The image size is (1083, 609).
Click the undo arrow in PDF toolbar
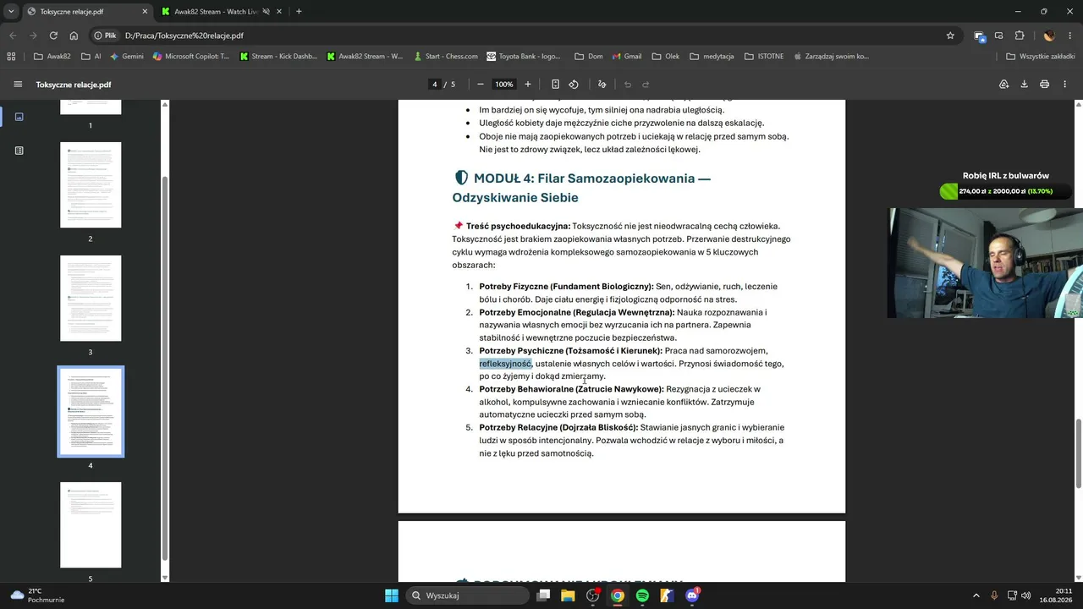(x=628, y=85)
